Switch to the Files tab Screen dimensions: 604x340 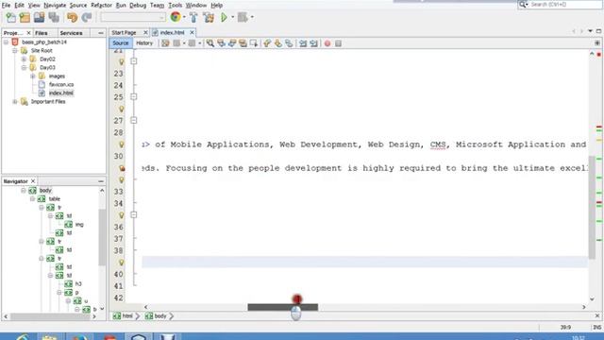[42, 33]
